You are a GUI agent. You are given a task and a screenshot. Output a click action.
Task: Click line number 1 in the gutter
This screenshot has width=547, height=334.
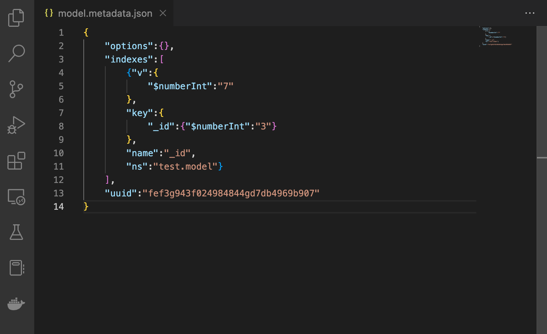61,33
